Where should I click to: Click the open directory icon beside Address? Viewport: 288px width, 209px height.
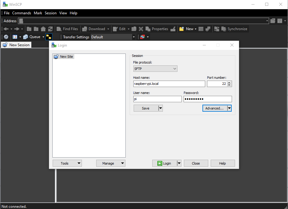[x=273, y=21]
